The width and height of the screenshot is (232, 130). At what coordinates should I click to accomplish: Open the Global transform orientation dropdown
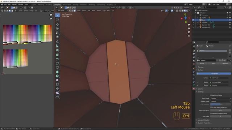coord(112,8)
